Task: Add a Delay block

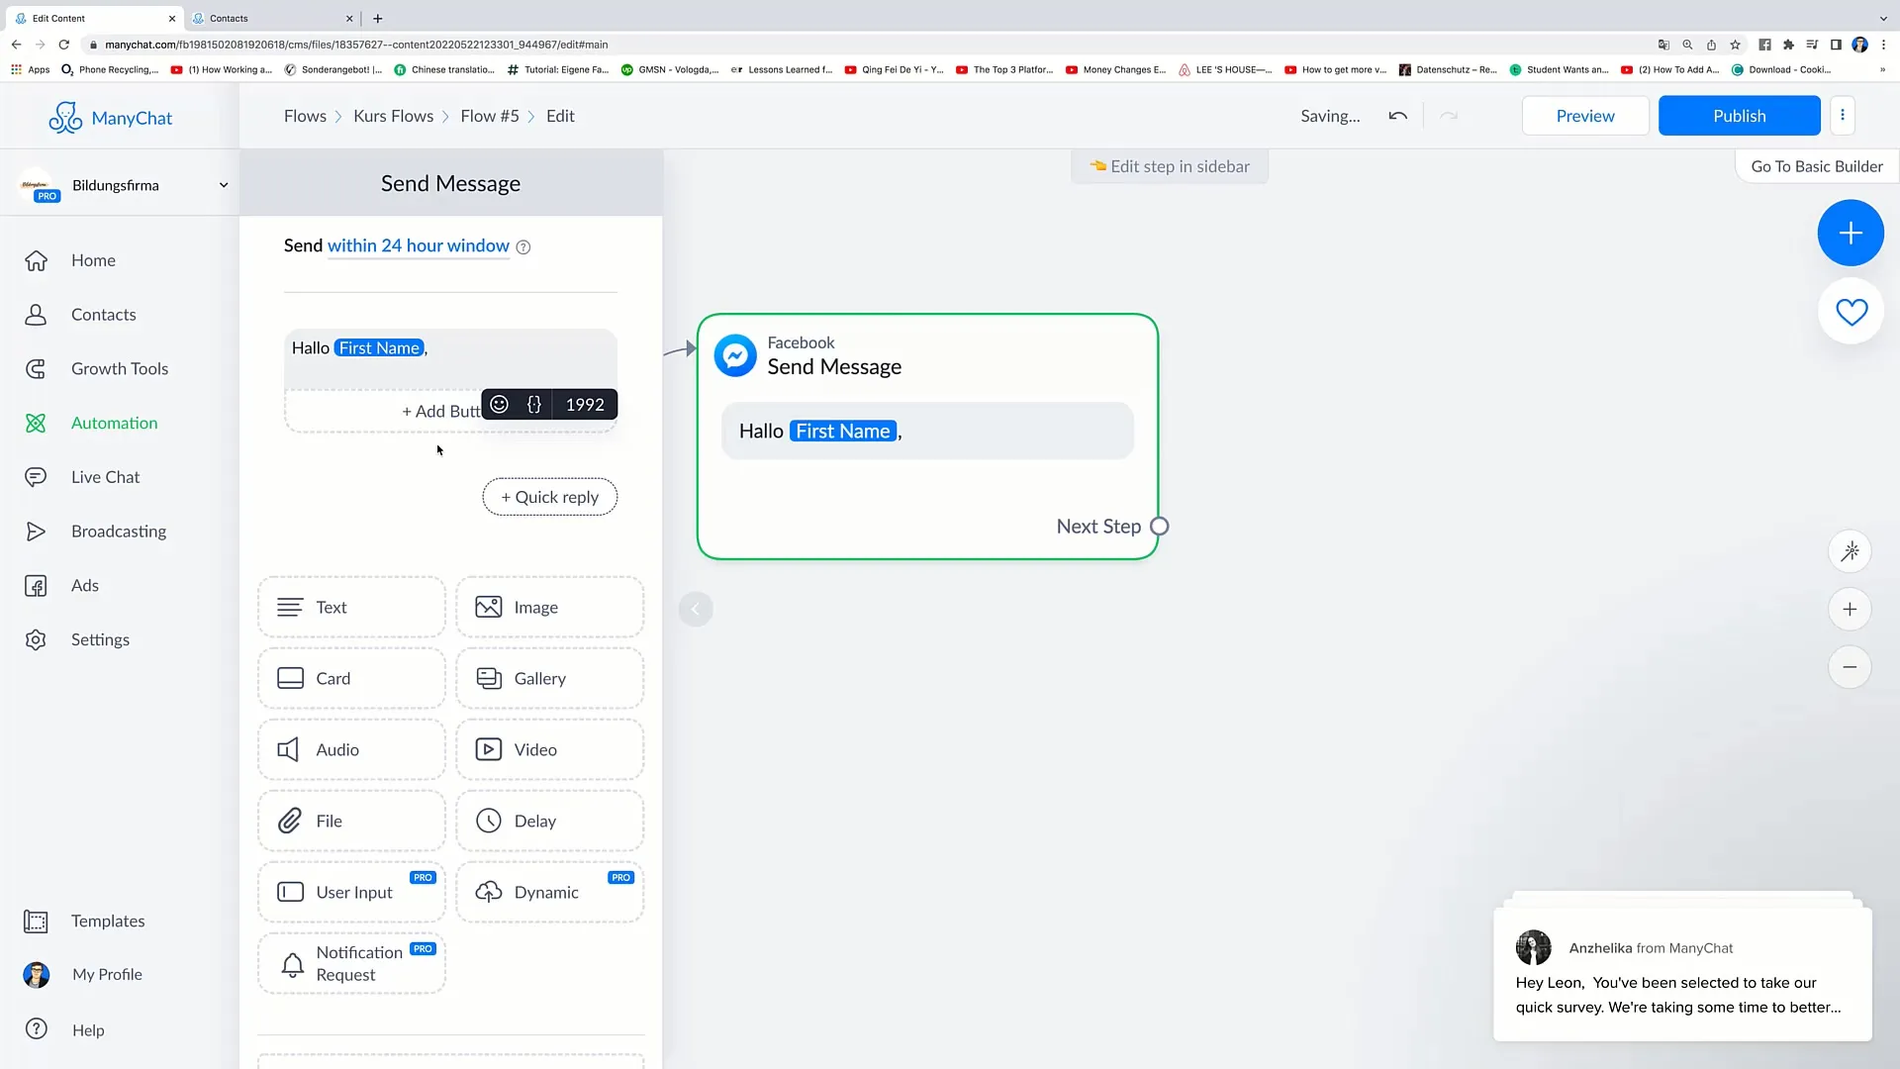Action: coord(549,821)
